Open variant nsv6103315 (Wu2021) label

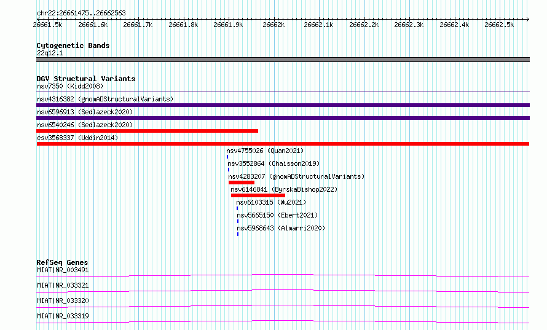coord(271,202)
